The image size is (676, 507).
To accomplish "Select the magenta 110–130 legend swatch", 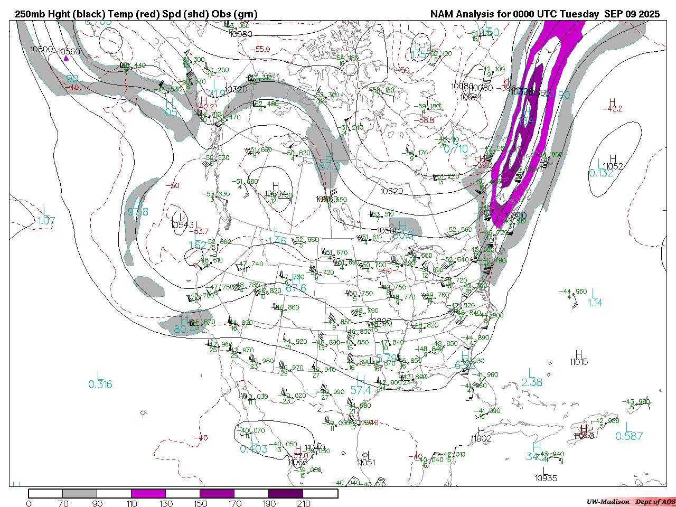I will [148, 493].
